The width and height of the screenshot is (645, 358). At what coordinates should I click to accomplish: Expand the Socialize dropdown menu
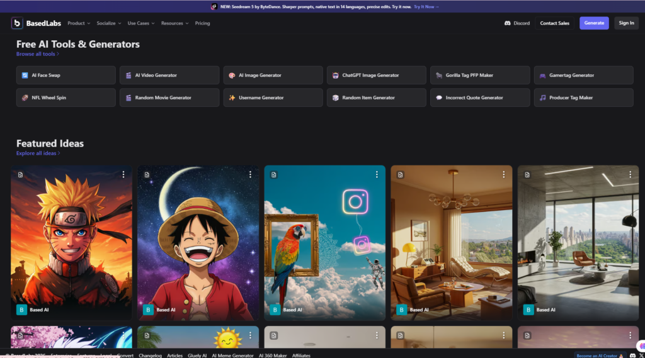[x=108, y=23]
